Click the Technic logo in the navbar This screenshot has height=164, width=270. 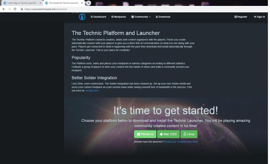click(82, 17)
